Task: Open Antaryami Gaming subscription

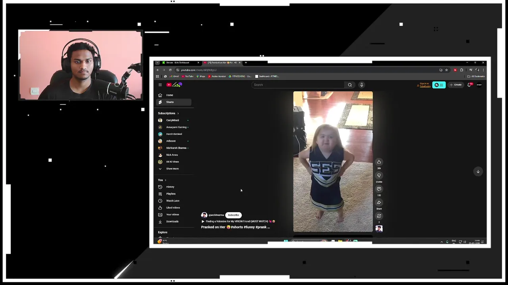Action: tap(174, 127)
